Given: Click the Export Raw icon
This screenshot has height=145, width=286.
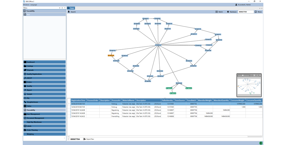Looking at the screenshot, I should [85, 139].
